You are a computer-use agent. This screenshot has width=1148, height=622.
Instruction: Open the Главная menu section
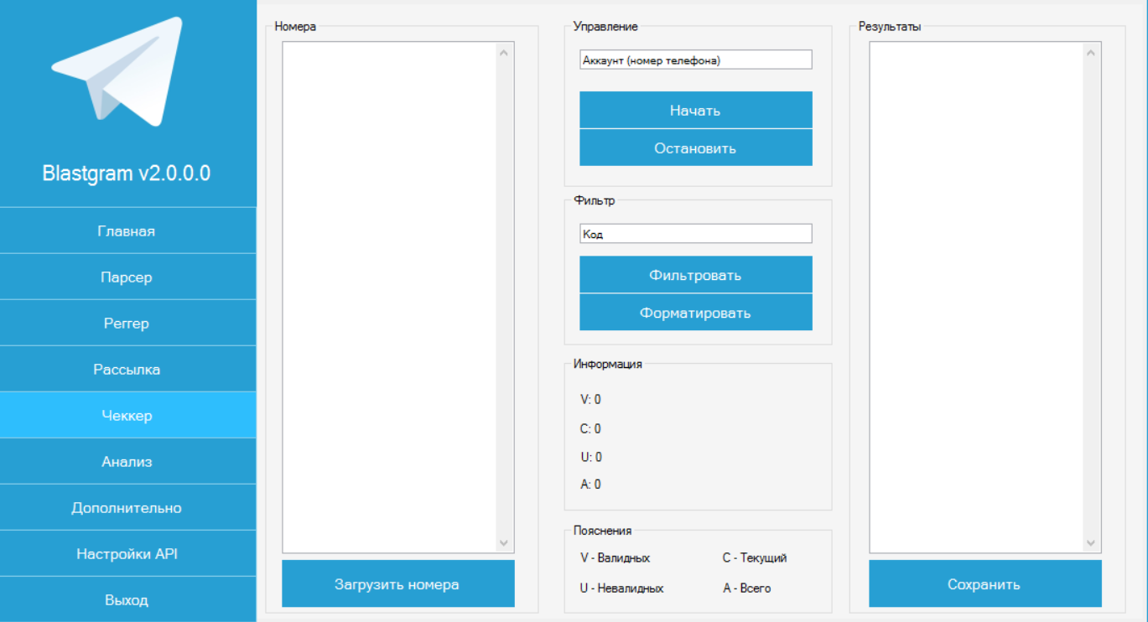coord(127,231)
